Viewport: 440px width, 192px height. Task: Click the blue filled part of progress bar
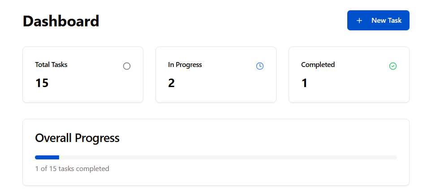click(x=47, y=157)
